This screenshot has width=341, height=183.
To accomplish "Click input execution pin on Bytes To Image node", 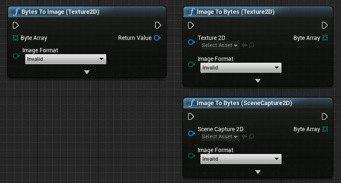I will (15, 25).
